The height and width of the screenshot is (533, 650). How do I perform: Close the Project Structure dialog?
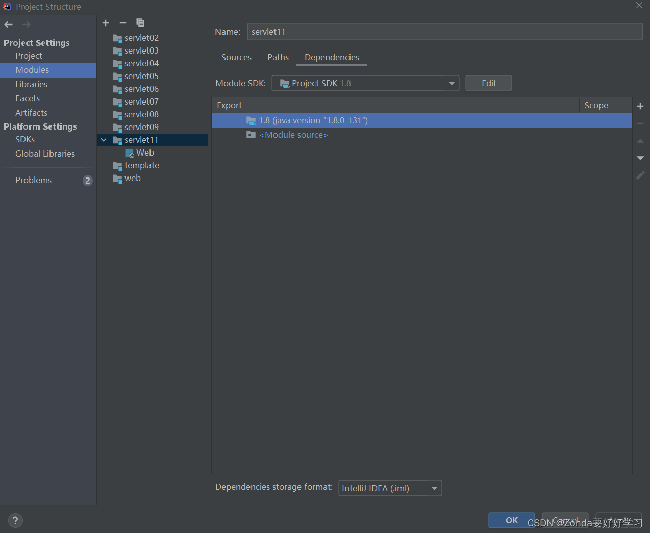click(x=639, y=6)
